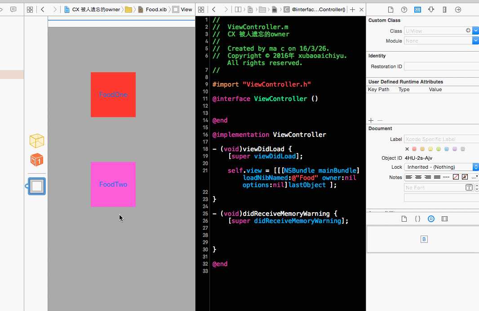Image resolution: width=479 pixels, height=311 pixels.
Task: Click the dashed notes alignment option
Action: point(446,177)
